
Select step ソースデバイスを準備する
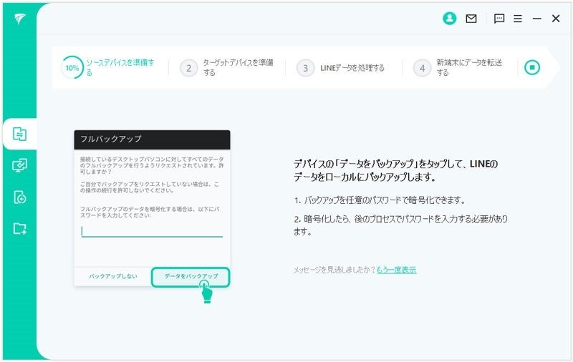(120, 67)
